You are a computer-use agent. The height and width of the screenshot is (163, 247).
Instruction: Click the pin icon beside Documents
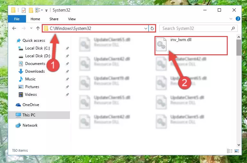[67, 64]
